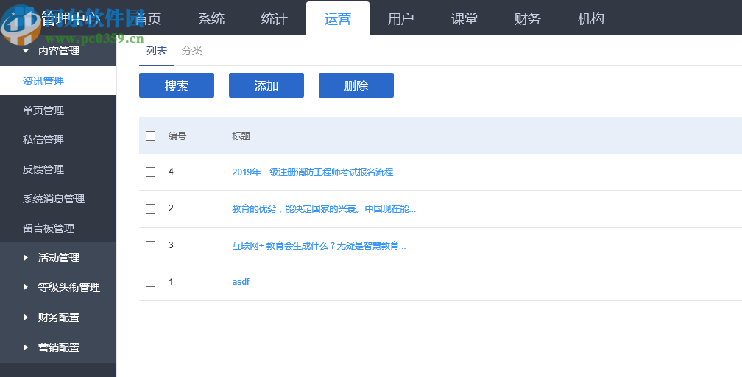The width and height of the screenshot is (742, 377).
Task: Open the 课堂 top navigation tab
Action: (464, 19)
